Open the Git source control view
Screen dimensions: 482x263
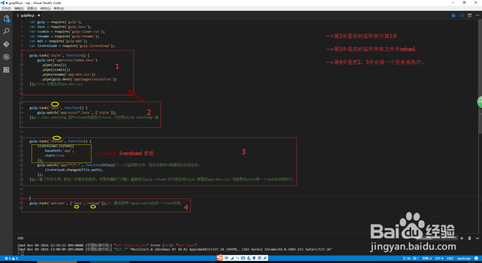(x=6, y=44)
